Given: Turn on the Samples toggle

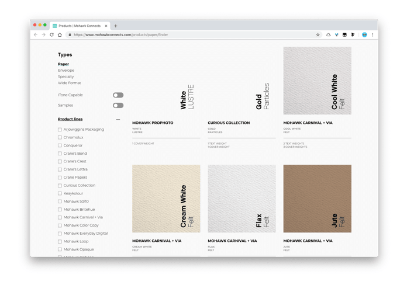Looking at the screenshot, I should [x=118, y=106].
